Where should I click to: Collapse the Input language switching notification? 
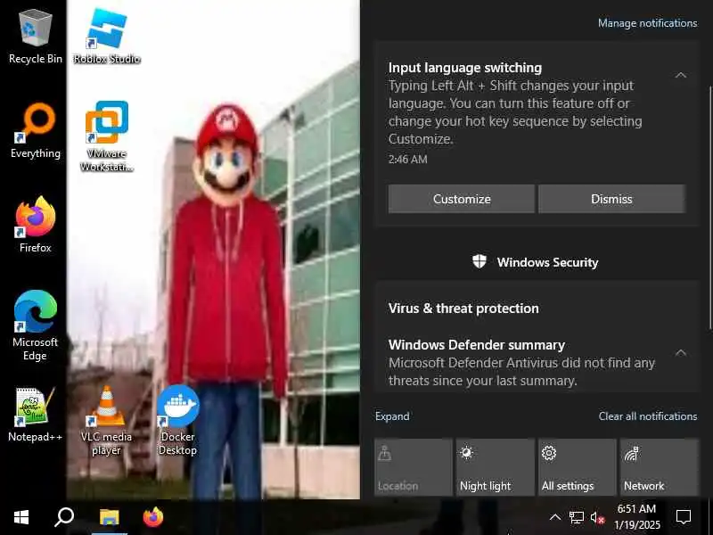681,75
